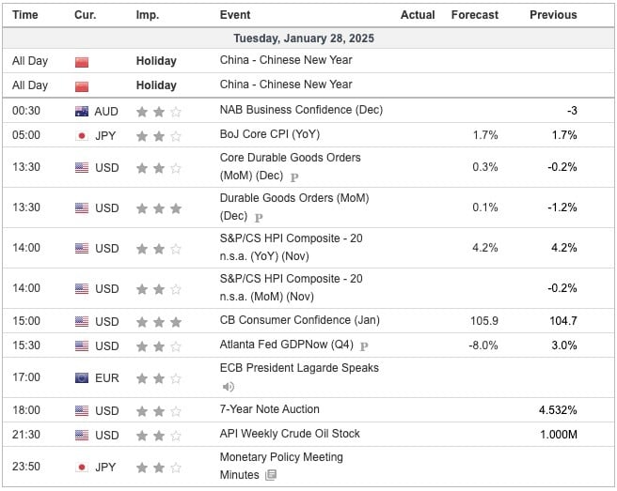Open the document icon beside Monetary Policy Meeting Minutes
This screenshot has width=617, height=491.
pos(271,475)
